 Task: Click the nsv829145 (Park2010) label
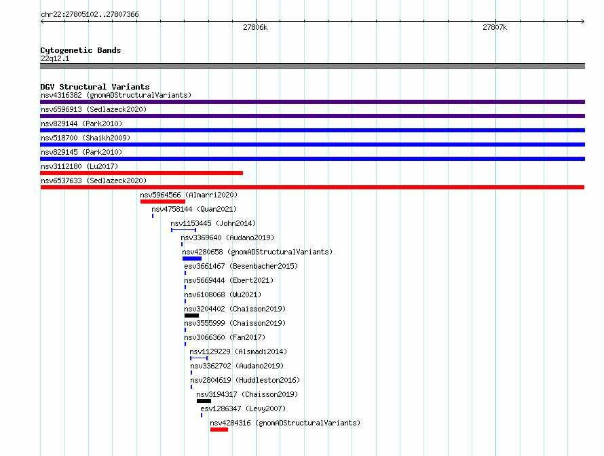pos(81,152)
